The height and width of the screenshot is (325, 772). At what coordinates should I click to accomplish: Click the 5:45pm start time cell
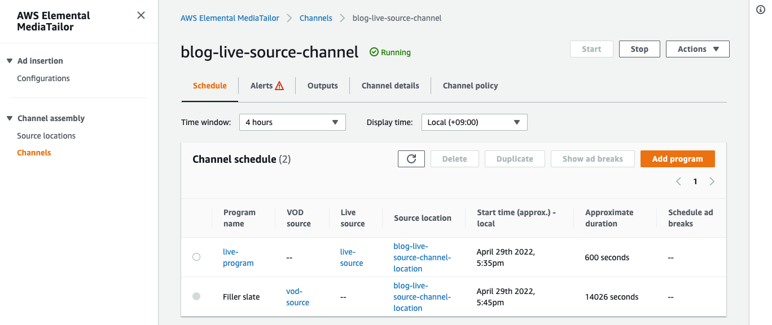506,297
